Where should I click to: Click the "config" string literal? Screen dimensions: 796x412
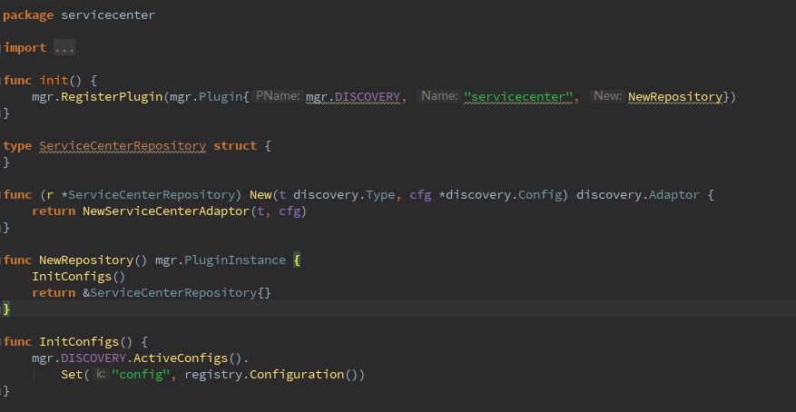(x=140, y=375)
